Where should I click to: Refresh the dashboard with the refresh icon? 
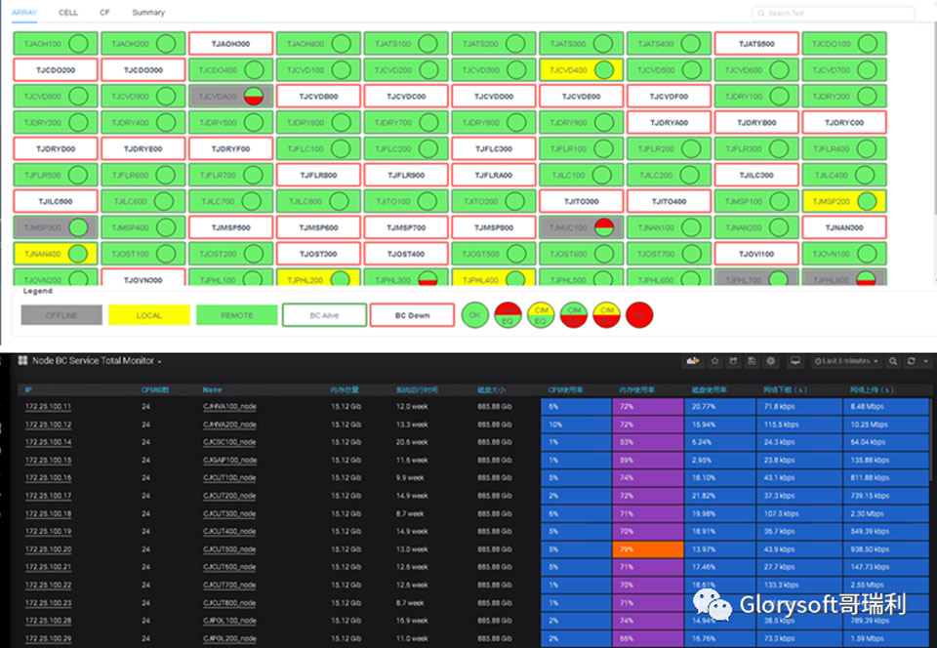pyautogui.click(x=911, y=361)
